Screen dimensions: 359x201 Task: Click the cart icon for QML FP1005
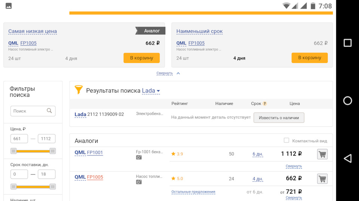pos(322,179)
